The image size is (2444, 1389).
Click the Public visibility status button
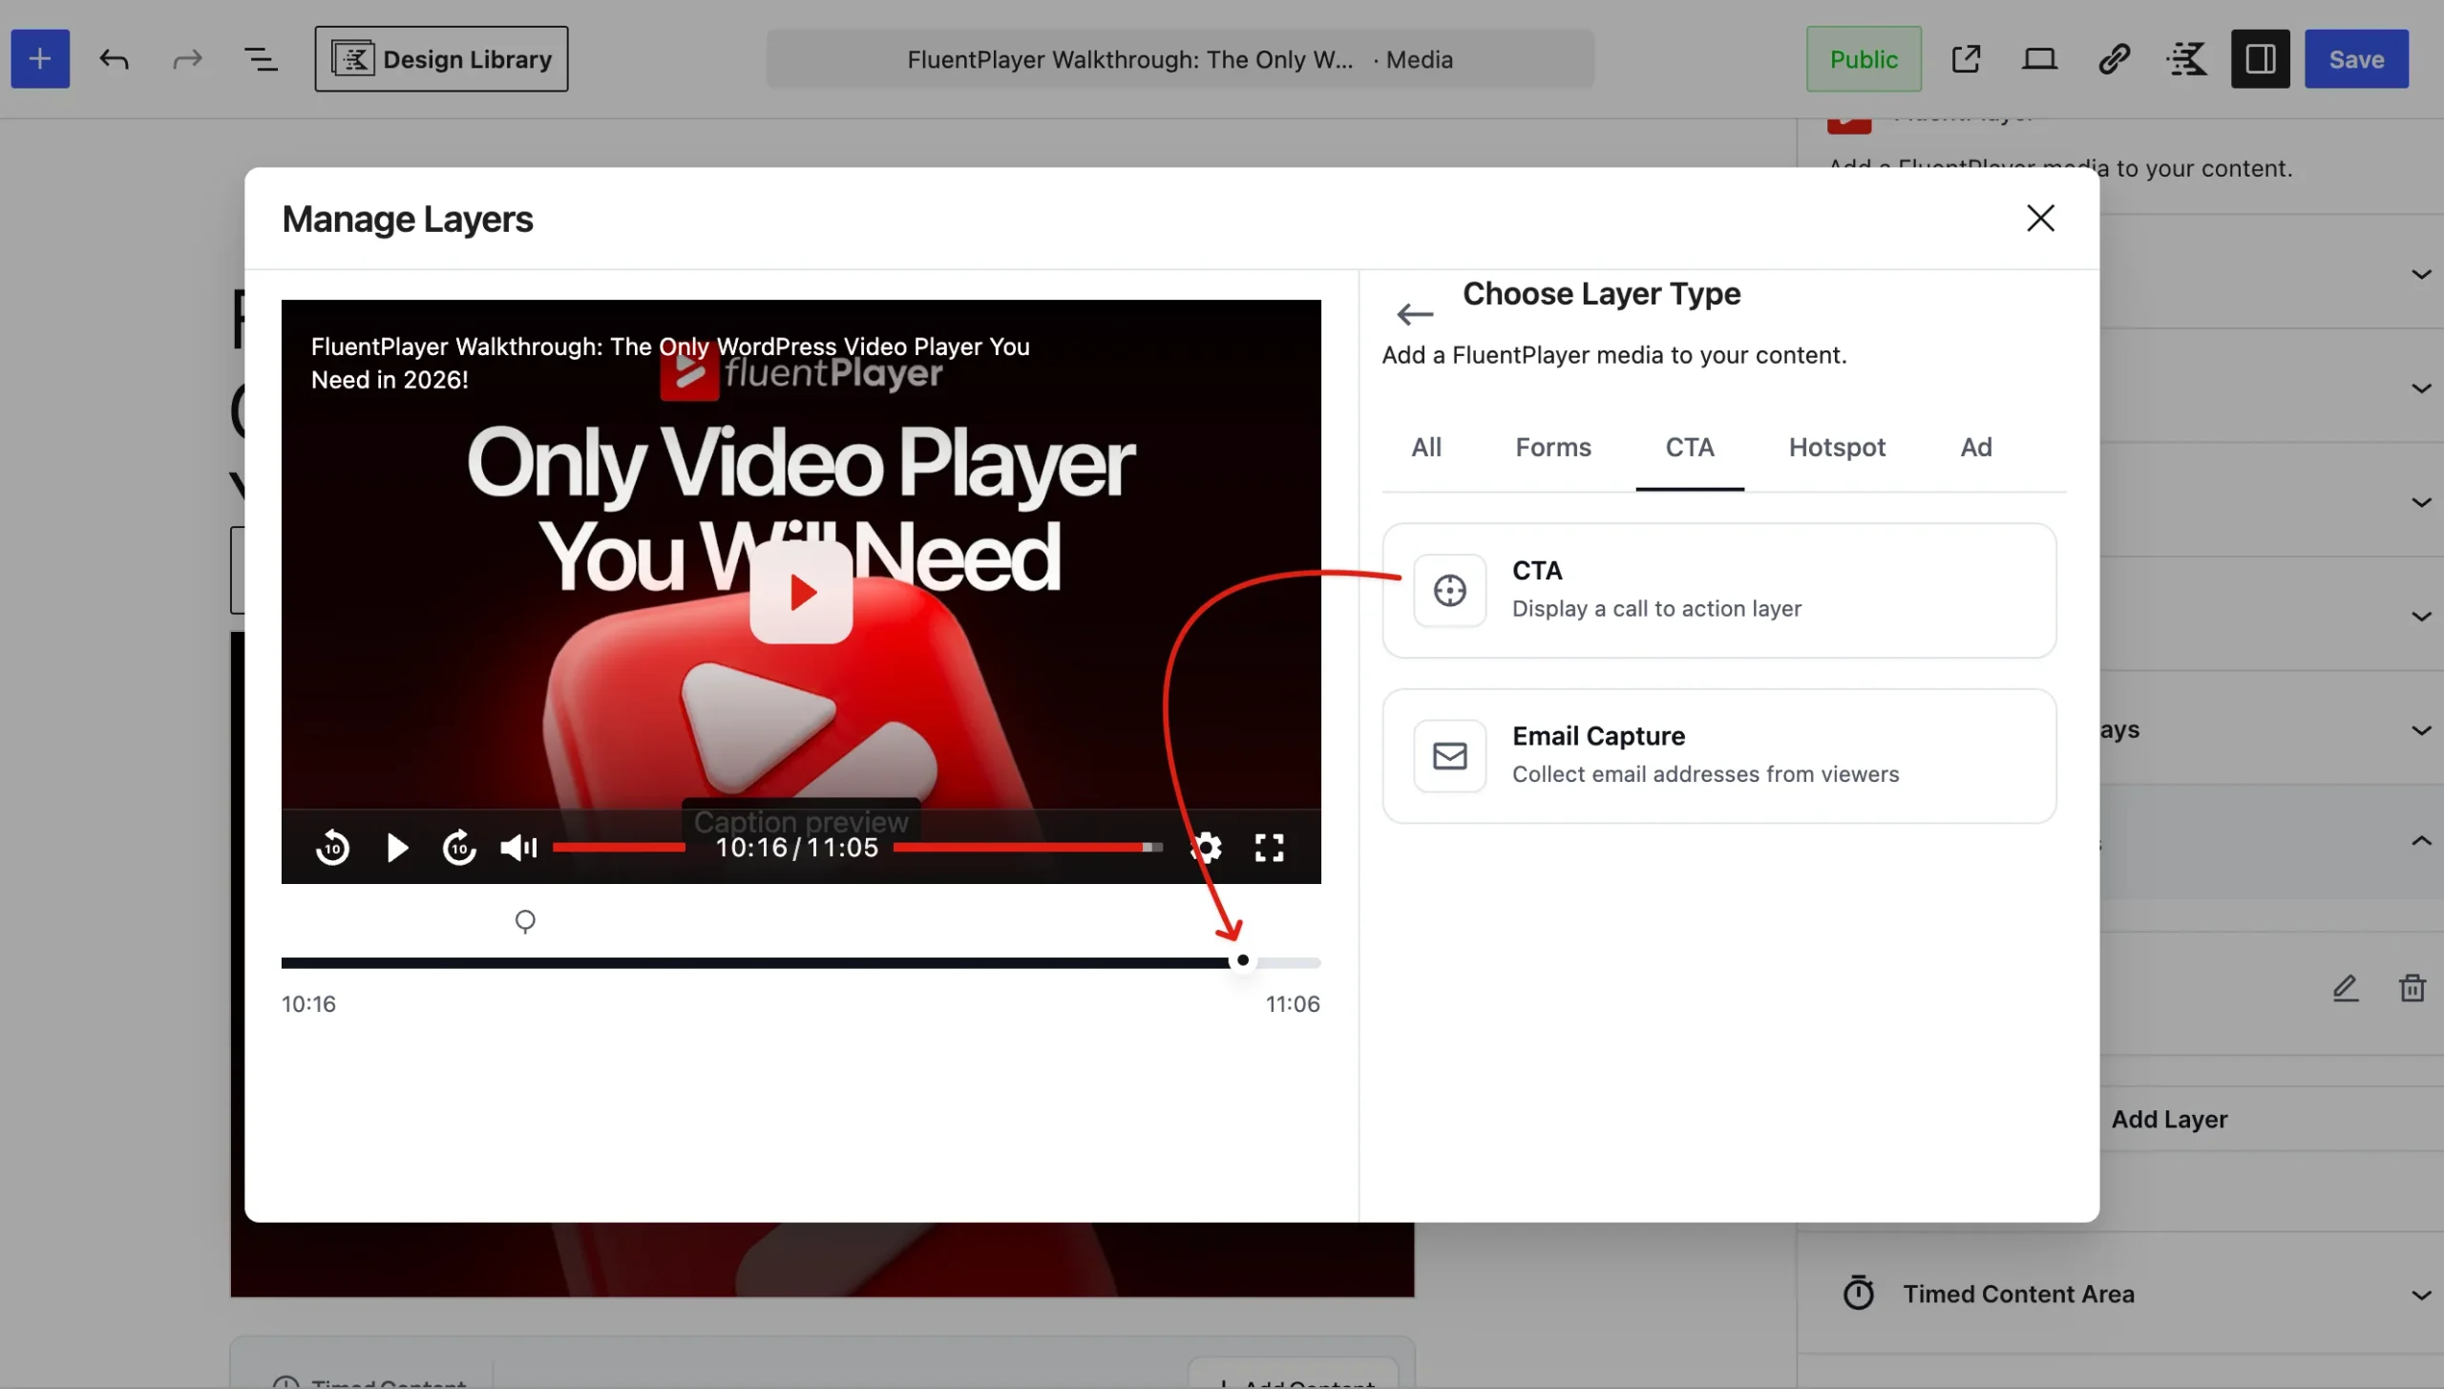[x=1863, y=59]
